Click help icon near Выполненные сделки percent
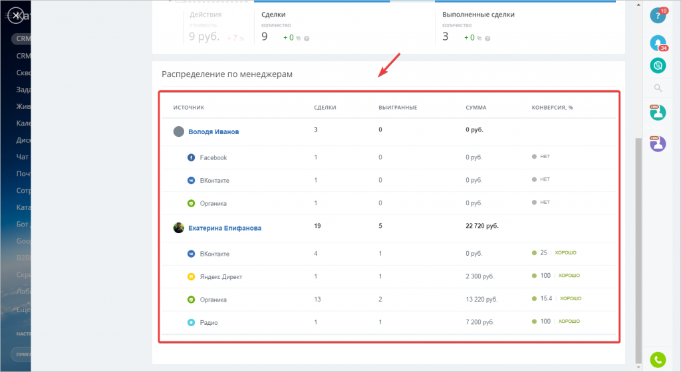The image size is (681, 372). click(487, 39)
